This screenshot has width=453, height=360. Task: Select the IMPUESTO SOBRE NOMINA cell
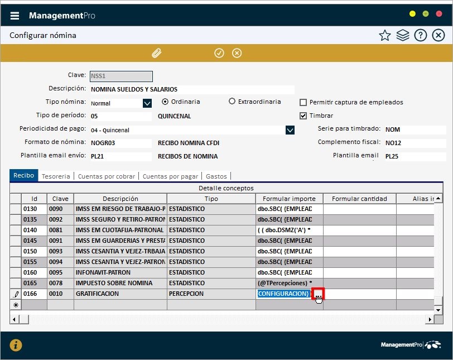[121, 283]
